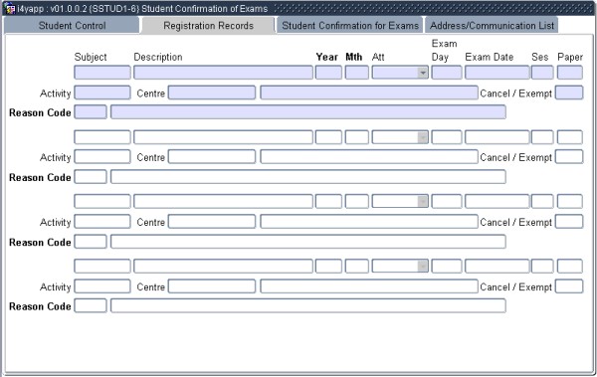Select the third row Mth field
Image resolution: width=597 pixels, height=377 pixels.
[357, 201]
